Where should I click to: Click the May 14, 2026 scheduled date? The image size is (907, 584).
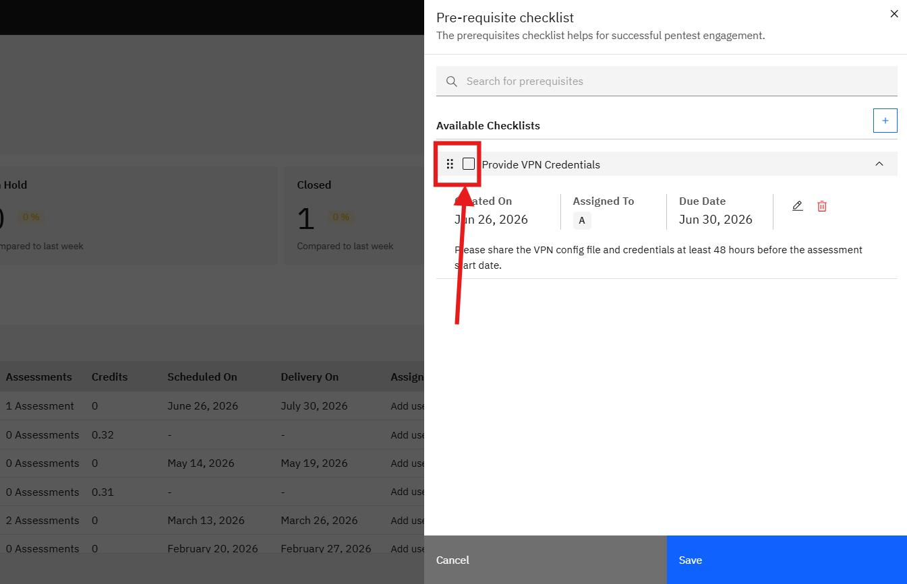click(x=201, y=463)
